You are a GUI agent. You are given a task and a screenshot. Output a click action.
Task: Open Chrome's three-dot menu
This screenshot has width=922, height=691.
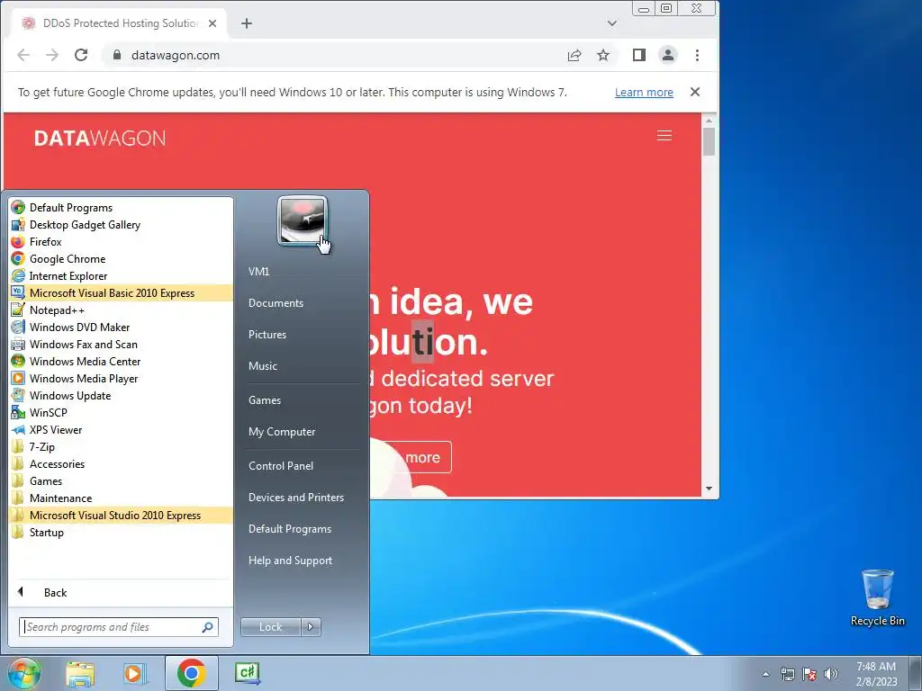coord(698,55)
